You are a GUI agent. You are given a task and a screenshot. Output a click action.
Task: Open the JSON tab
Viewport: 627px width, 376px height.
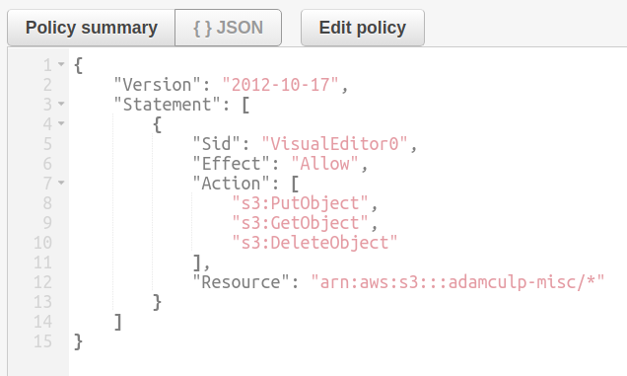click(x=228, y=28)
